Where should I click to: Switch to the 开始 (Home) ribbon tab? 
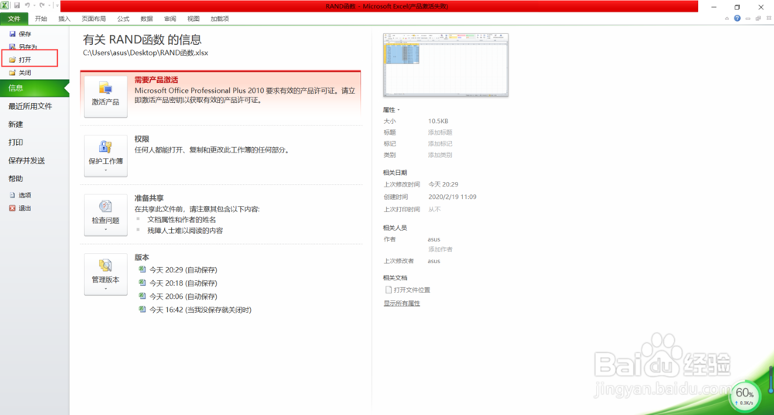tap(41, 19)
